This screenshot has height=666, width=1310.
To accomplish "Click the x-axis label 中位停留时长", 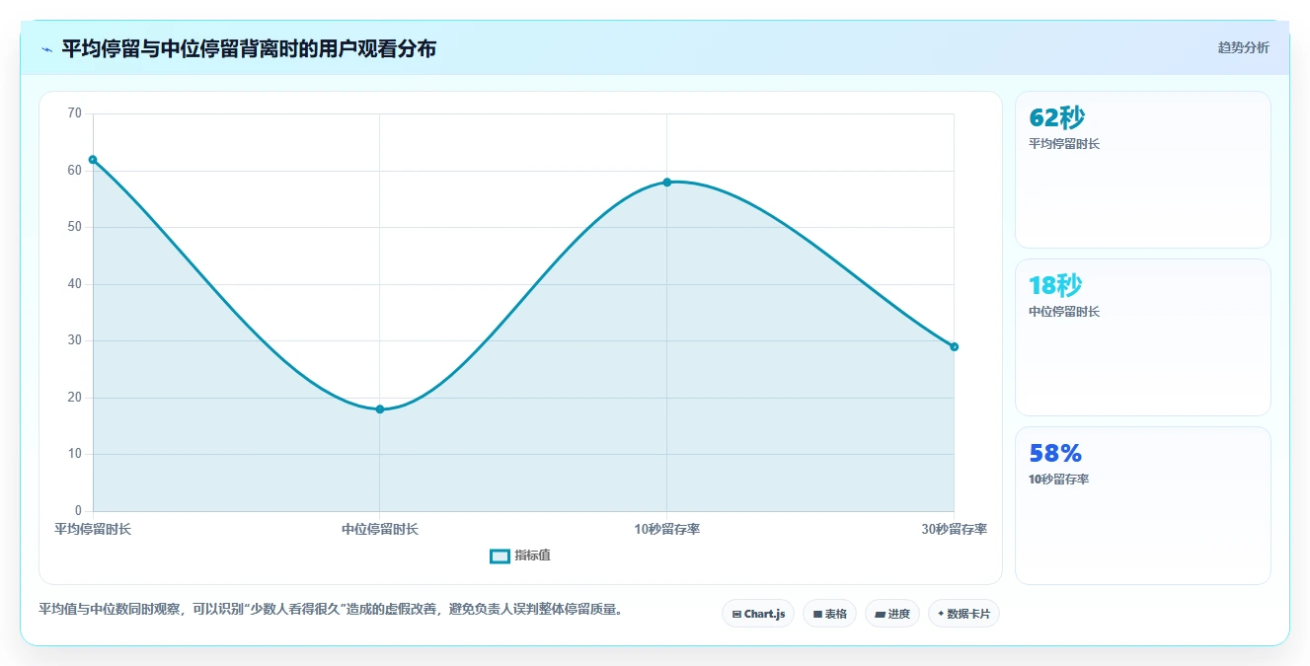I will 380,530.
